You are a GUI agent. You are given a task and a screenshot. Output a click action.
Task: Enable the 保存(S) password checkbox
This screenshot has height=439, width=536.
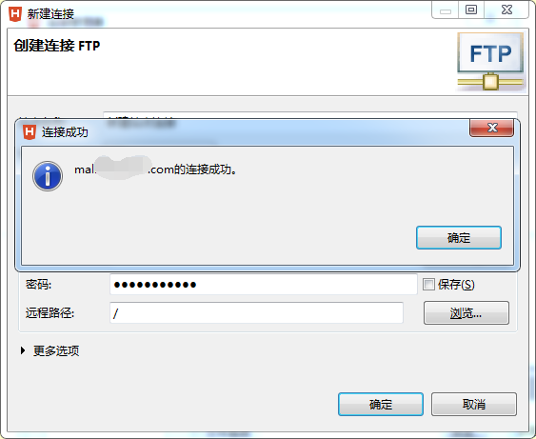pos(428,284)
